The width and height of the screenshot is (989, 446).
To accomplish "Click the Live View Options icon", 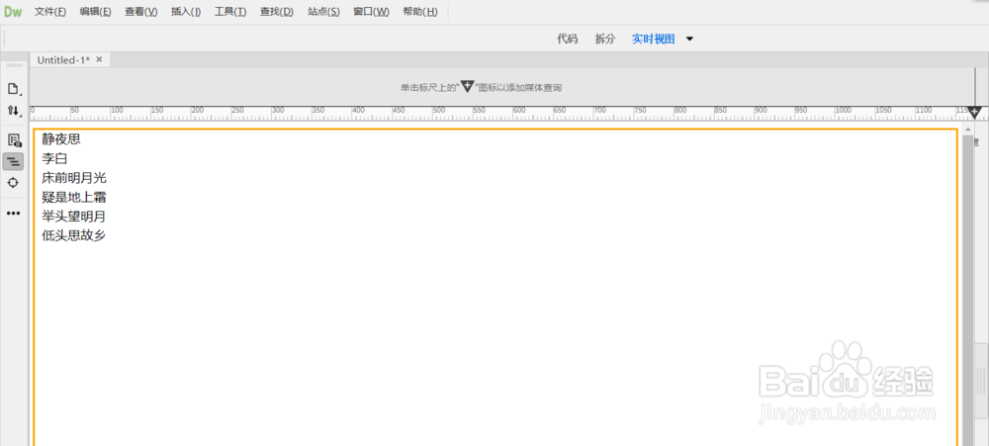I will [x=13, y=140].
